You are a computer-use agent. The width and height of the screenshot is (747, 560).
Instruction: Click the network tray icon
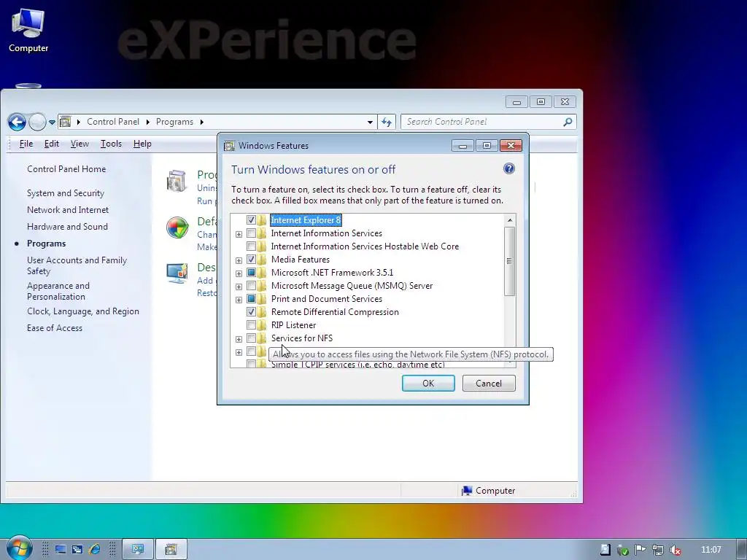point(658,550)
